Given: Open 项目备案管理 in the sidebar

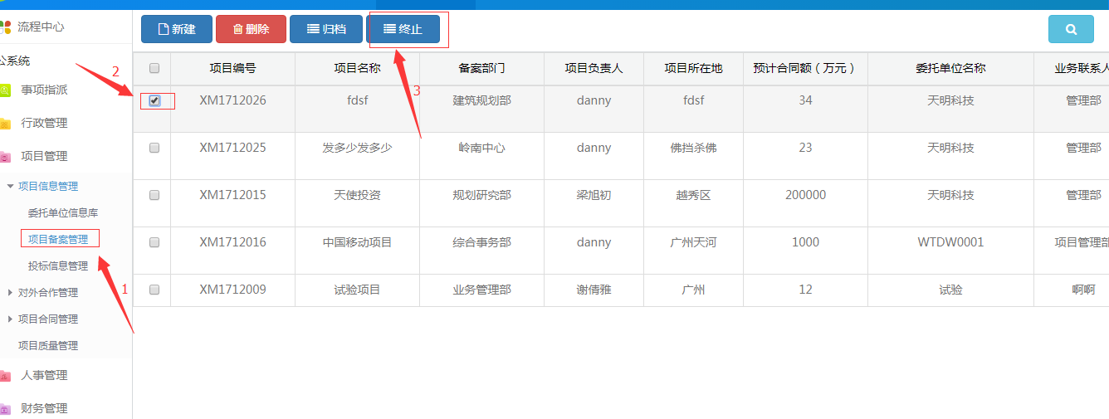Looking at the screenshot, I should coord(58,239).
